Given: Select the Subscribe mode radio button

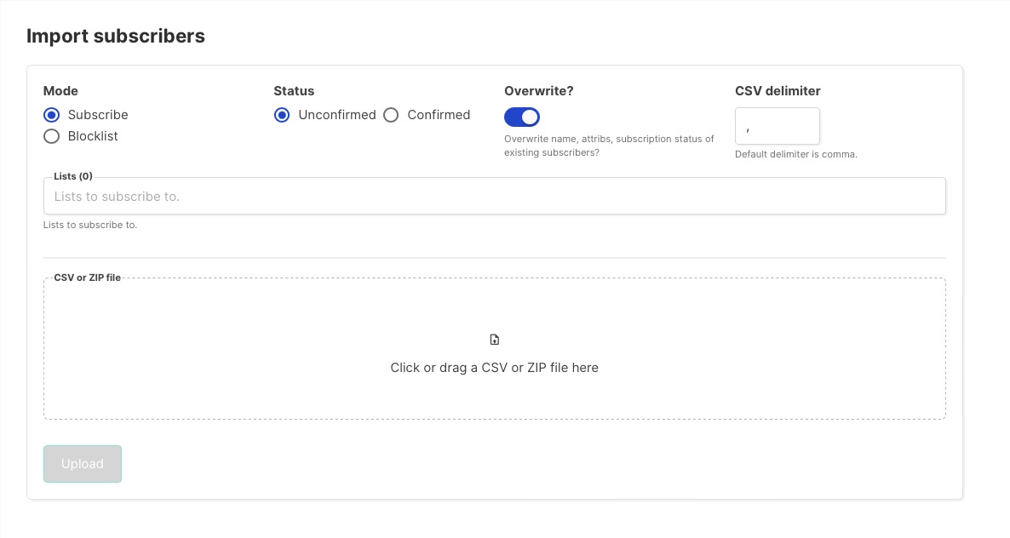Looking at the screenshot, I should point(51,115).
